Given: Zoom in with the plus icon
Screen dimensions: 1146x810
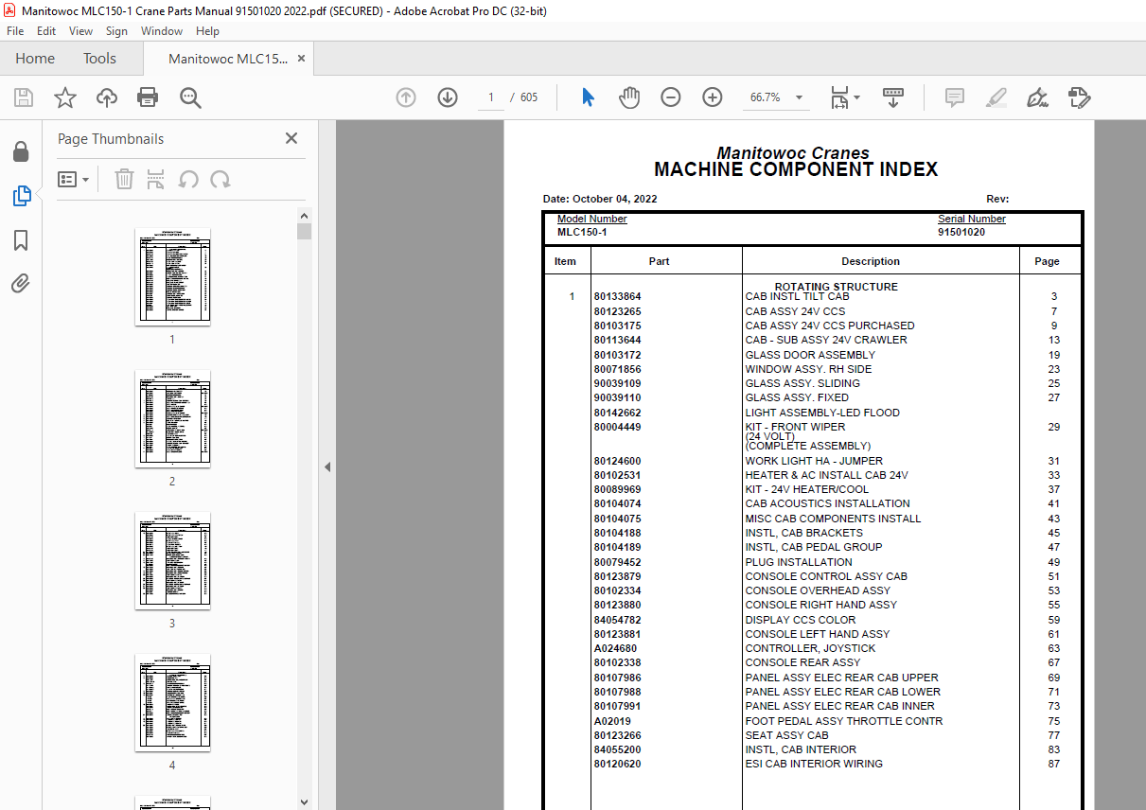Looking at the screenshot, I should coord(713,97).
